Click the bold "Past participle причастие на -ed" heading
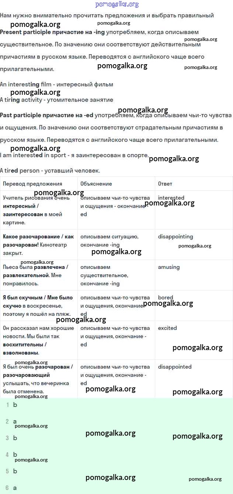233x494 pixels. point(46,115)
